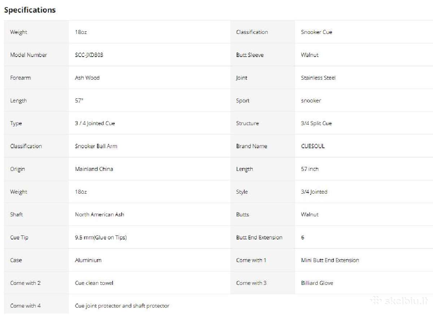Click the Specifications heading
The width and height of the screenshot is (433, 318).
(x=30, y=10)
